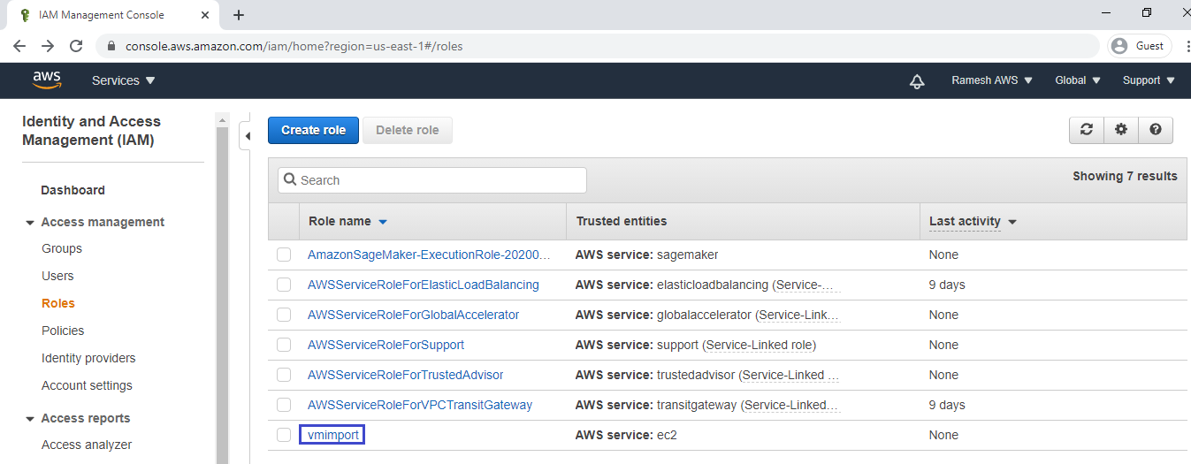
Task: Open the table settings gear icon
Action: click(1121, 130)
